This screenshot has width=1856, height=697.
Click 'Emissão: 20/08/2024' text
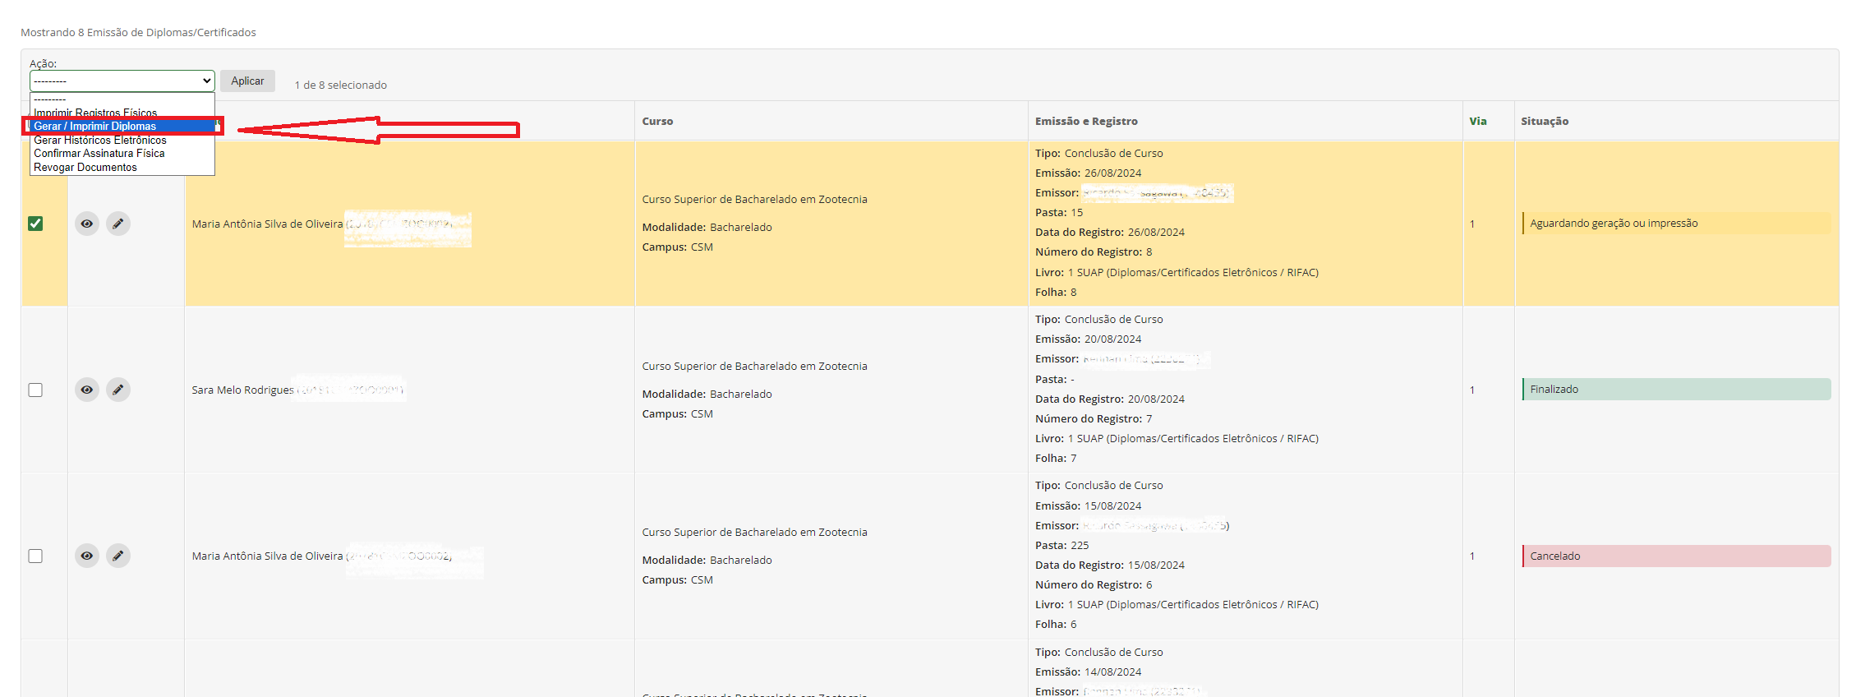[1088, 339]
